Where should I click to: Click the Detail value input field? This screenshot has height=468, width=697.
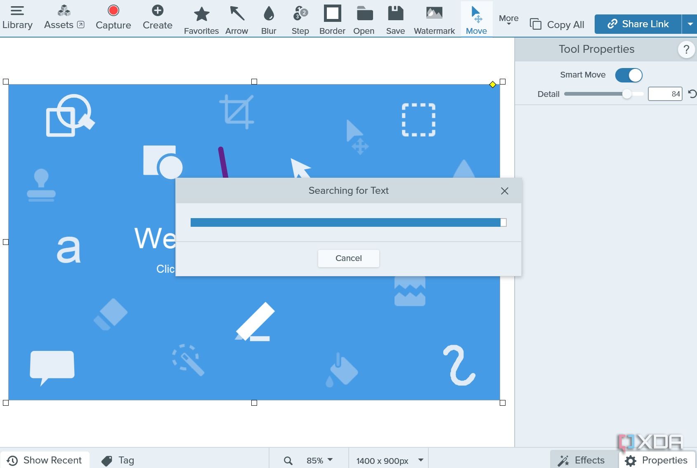[x=664, y=94]
